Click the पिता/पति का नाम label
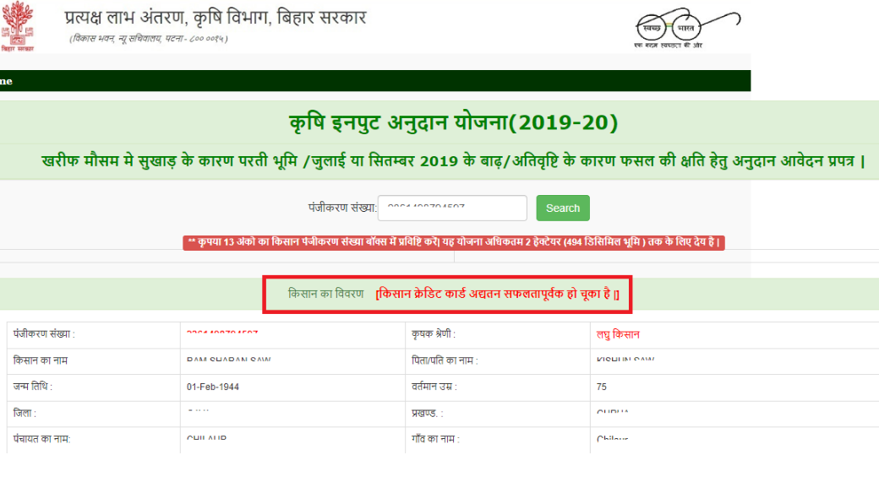The width and height of the screenshot is (879, 482). tap(445, 360)
